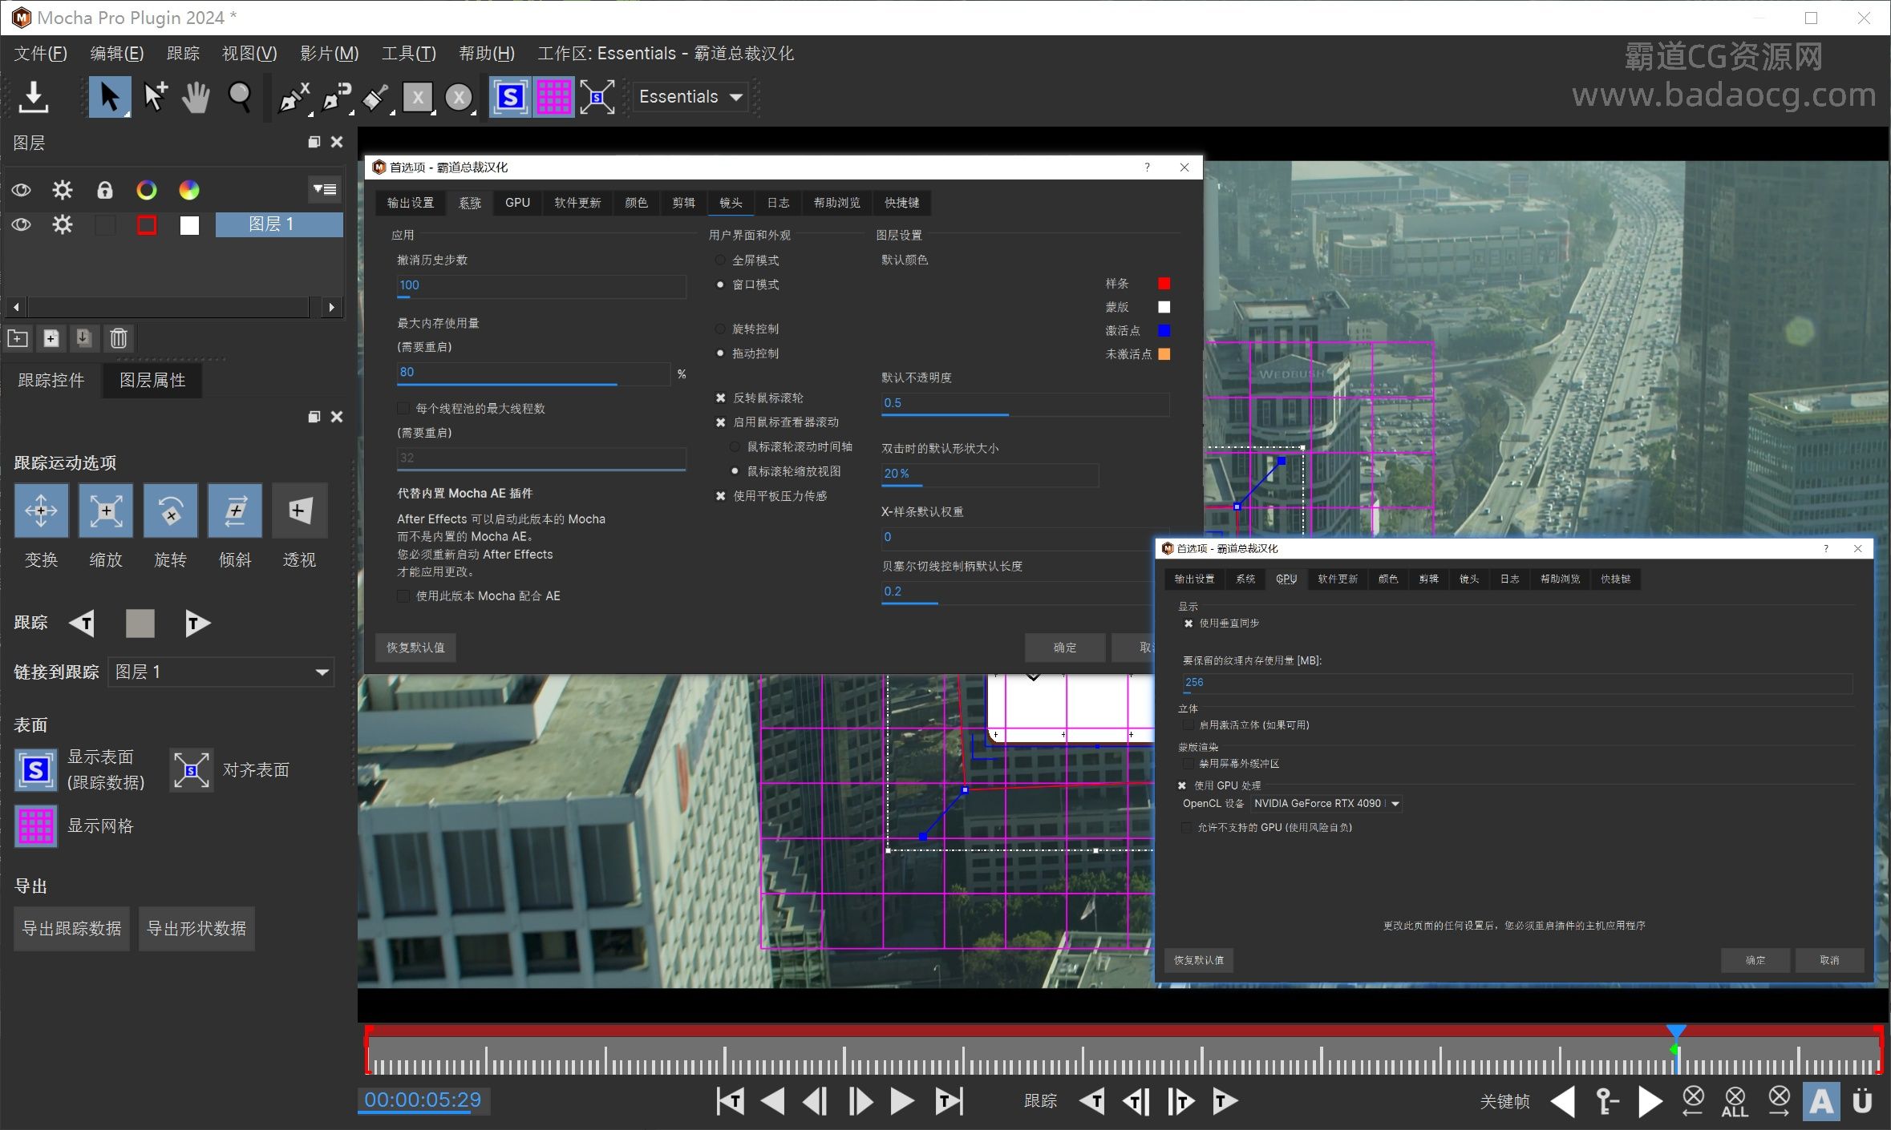Uncheck 启用鼠标查看器滚动 checkbox
Screen dimensions: 1891x1130
point(721,422)
